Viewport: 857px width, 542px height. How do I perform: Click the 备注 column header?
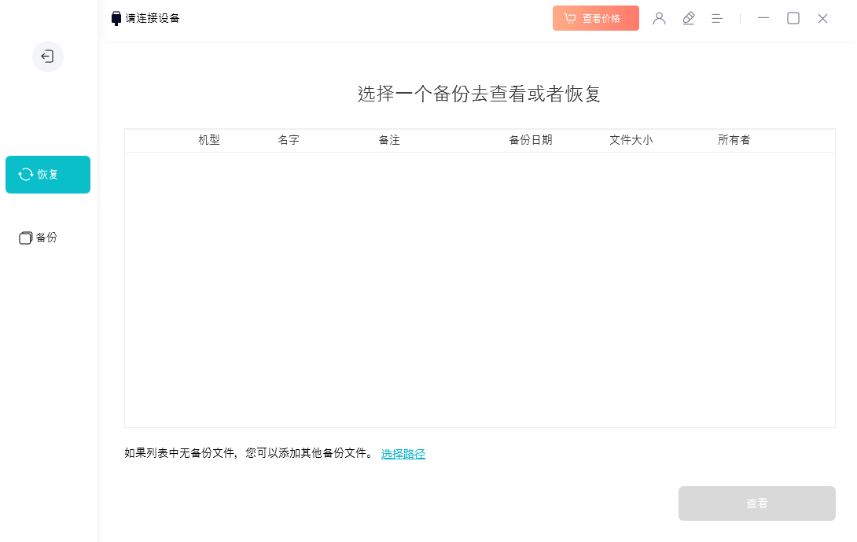coord(389,140)
